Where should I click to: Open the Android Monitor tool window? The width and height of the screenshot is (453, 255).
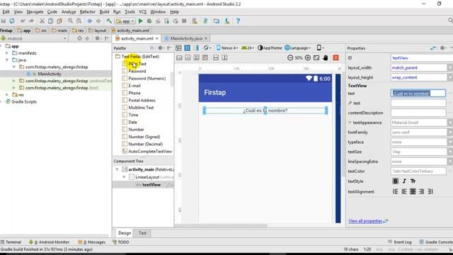pos(50,242)
